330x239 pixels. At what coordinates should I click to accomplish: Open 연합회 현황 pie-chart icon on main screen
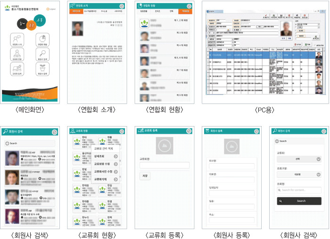tap(42, 40)
